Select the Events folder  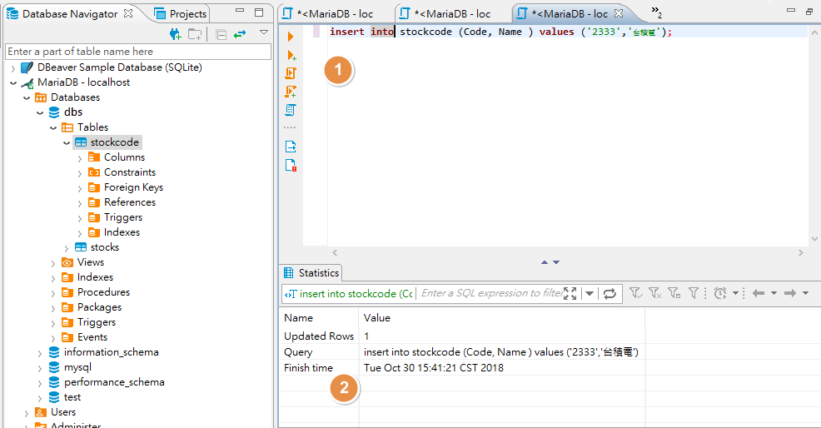[x=84, y=337]
